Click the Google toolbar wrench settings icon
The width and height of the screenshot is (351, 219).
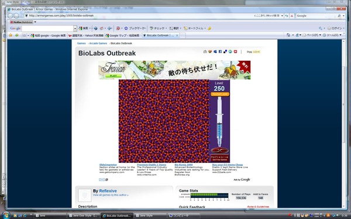(x=321, y=29)
